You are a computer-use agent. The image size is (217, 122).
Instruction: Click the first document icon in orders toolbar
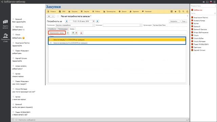(73, 33)
